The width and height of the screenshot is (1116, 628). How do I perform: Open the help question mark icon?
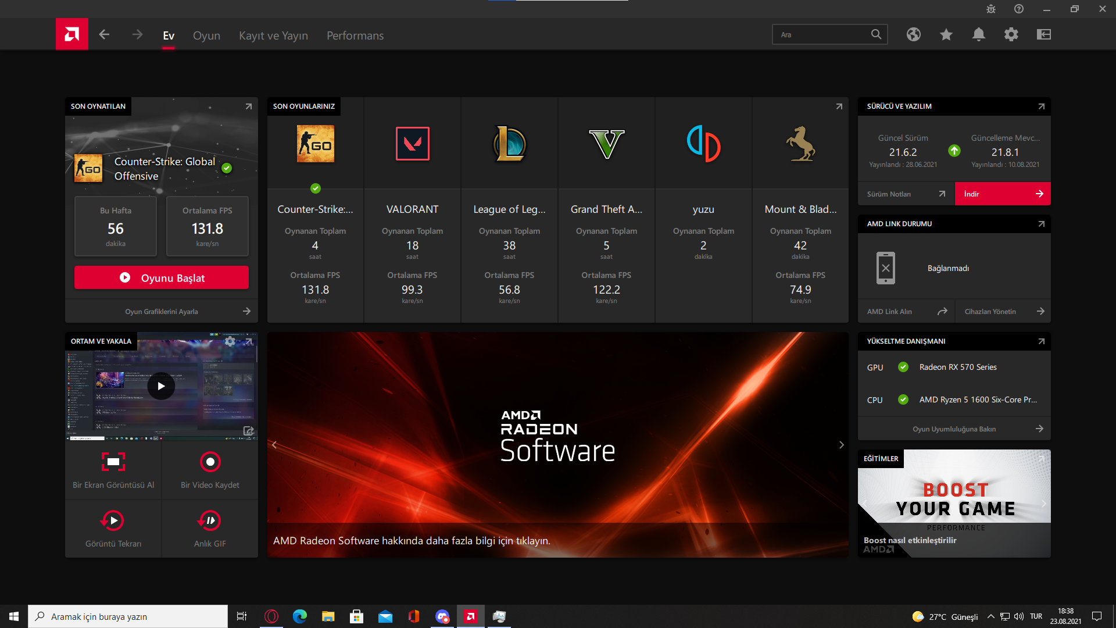point(1019,9)
